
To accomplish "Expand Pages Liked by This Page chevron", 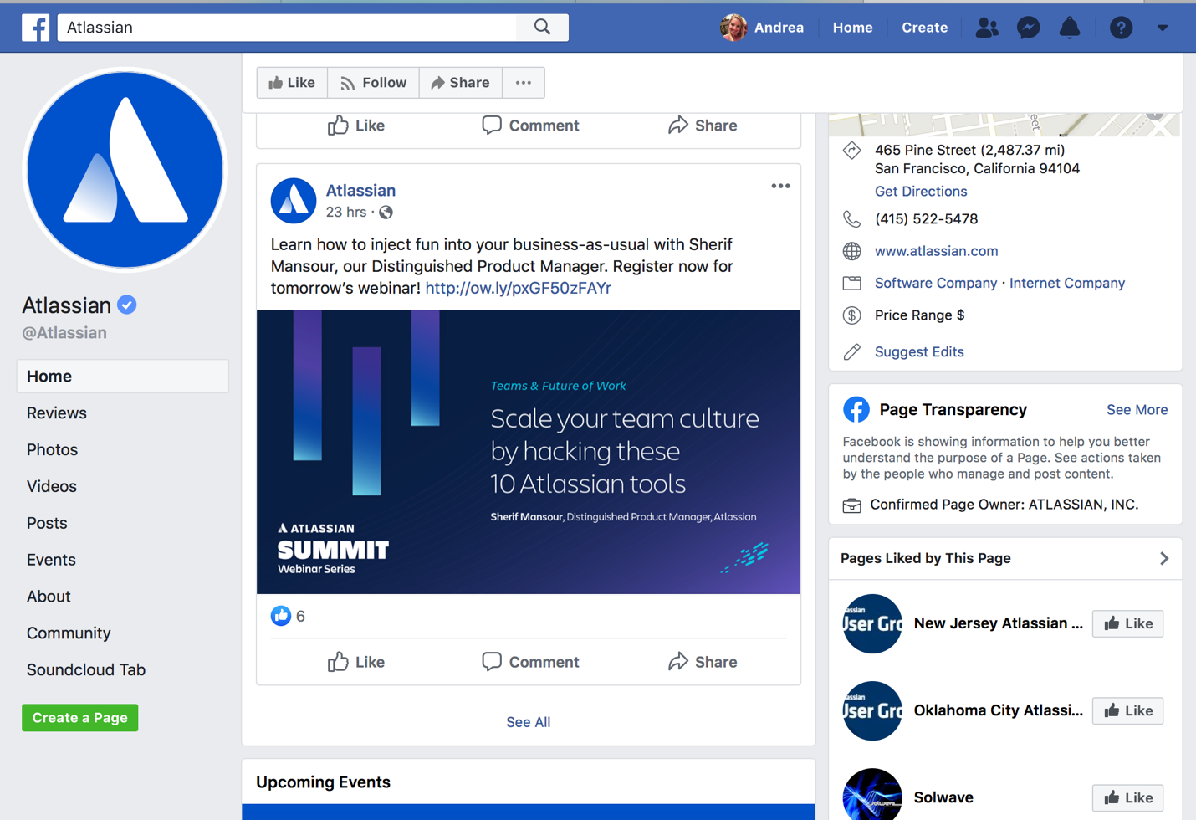I will (x=1164, y=559).
